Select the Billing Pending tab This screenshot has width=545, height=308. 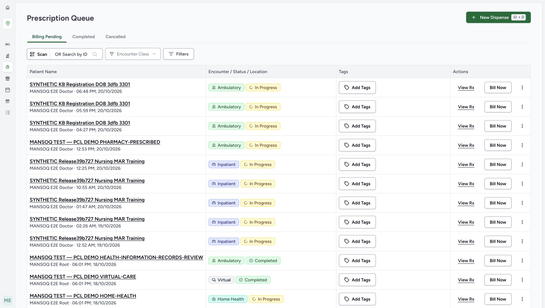coord(47,37)
